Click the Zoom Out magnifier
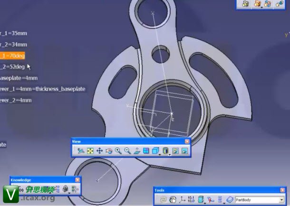The image size is (290, 206). coord(127,151)
